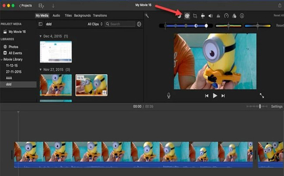Open Noise Reduction and Equalizer tool
The width and height of the screenshot is (284, 176).
coord(218,16)
